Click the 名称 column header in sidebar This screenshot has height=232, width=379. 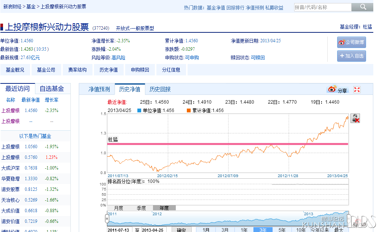[x=10, y=100]
